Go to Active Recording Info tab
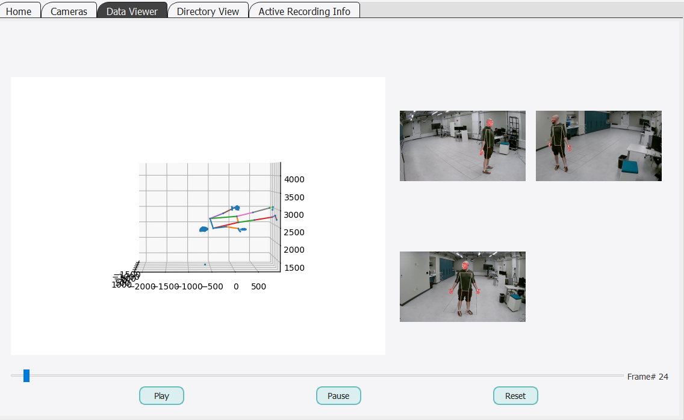 point(304,11)
